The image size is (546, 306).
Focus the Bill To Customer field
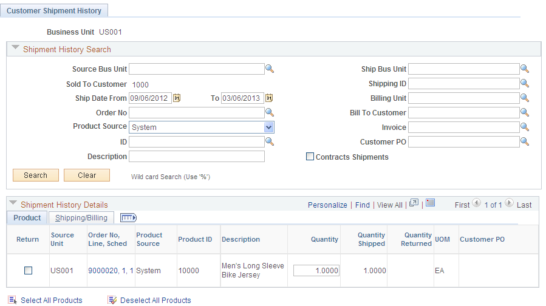464,112
